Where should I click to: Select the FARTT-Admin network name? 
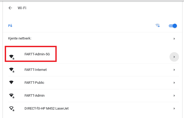point(35,95)
